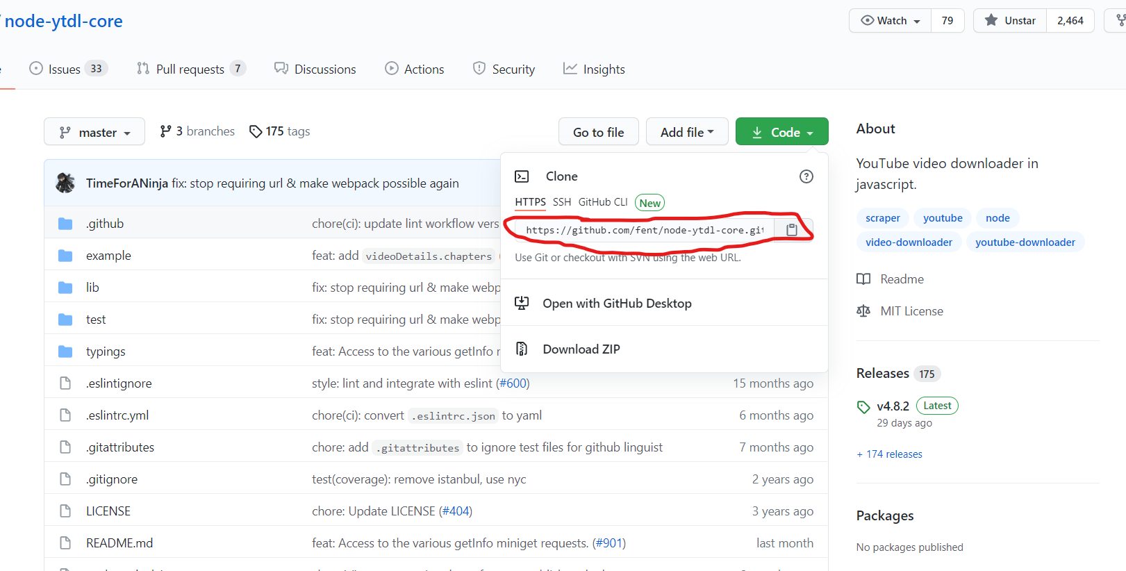Open the #404 pull request link
Viewport: 1126px width, 571px height.
[x=456, y=511]
